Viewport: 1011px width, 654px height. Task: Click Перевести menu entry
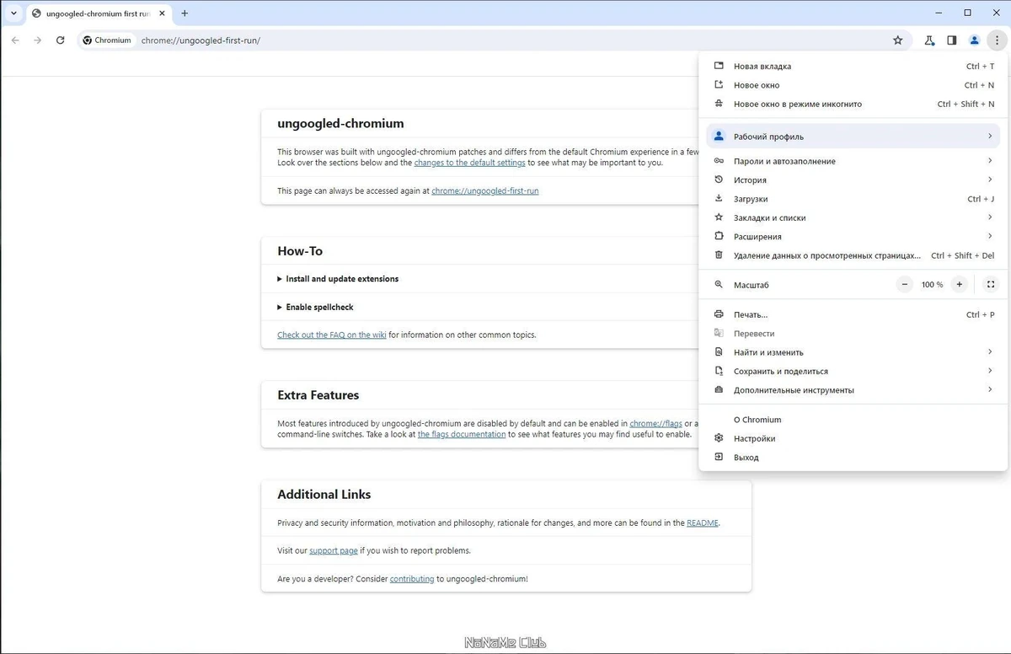coord(853,334)
